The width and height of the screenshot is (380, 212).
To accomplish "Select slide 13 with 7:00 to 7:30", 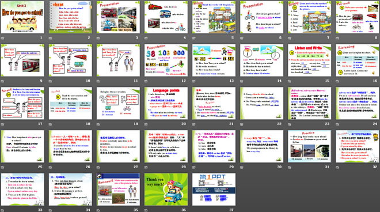I will click(214, 60).
